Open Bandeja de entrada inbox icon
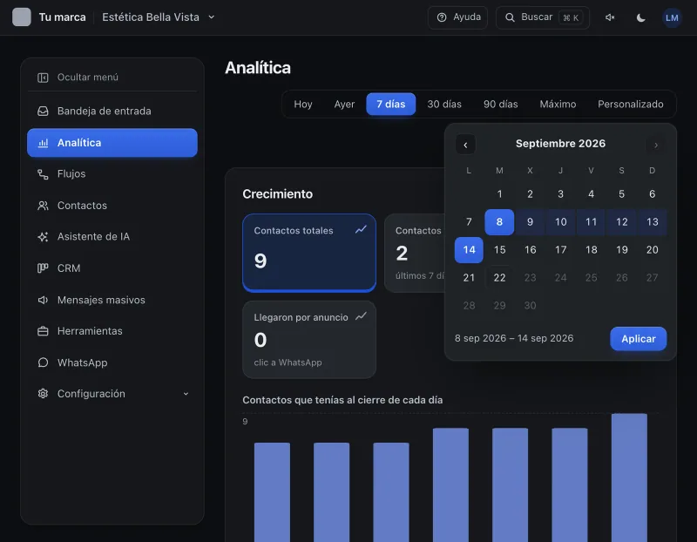 pyautogui.click(x=43, y=112)
